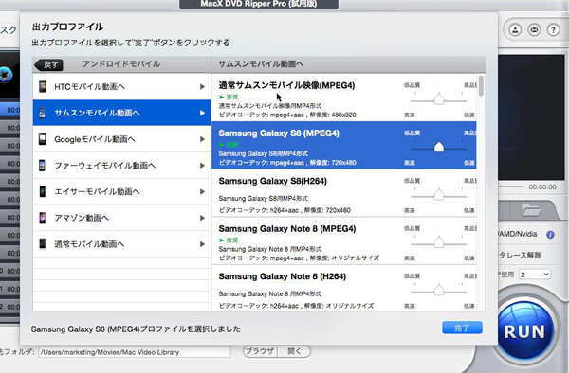The width and height of the screenshot is (569, 373).
Task: Click the output folder path field
Action: pos(135,352)
